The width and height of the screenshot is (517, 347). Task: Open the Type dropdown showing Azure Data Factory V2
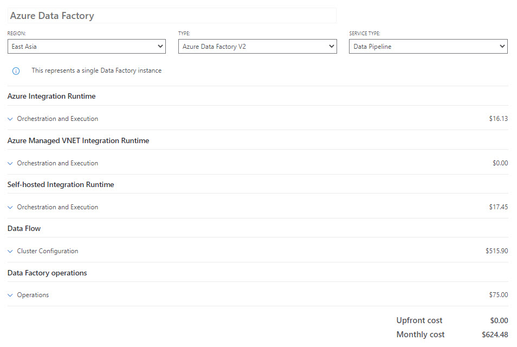257,47
